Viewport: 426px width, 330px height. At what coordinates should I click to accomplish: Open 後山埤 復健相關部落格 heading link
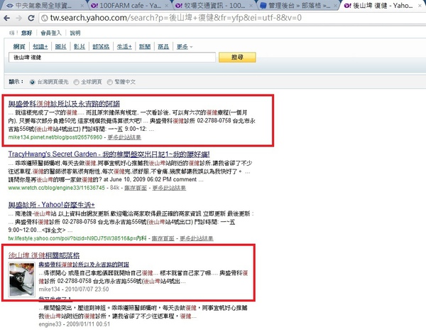tap(44, 255)
